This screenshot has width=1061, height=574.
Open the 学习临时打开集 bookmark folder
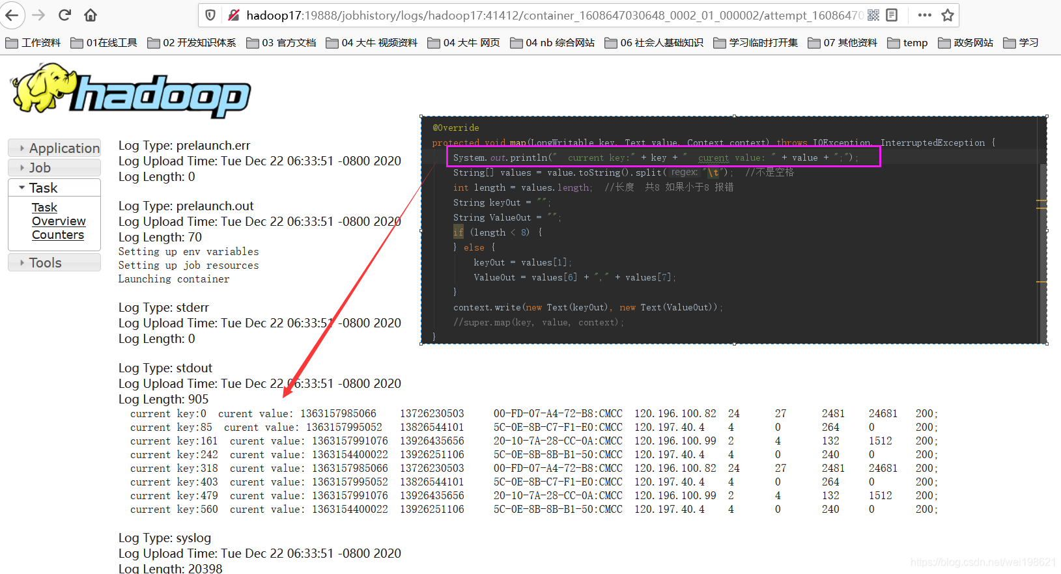756,43
